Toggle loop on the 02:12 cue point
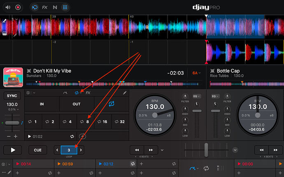284x177 pixels. 133,164
